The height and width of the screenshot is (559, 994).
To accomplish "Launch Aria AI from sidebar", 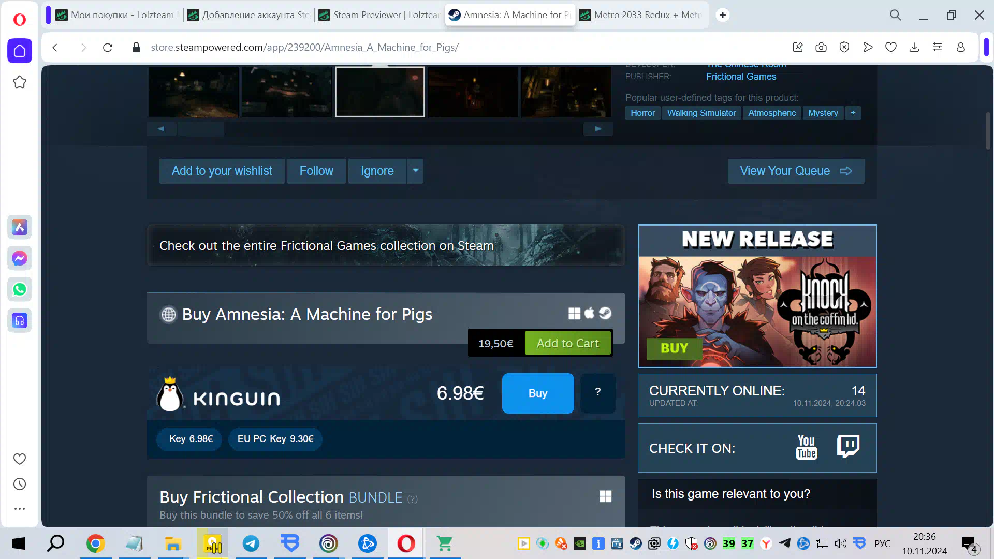I will (20, 227).
